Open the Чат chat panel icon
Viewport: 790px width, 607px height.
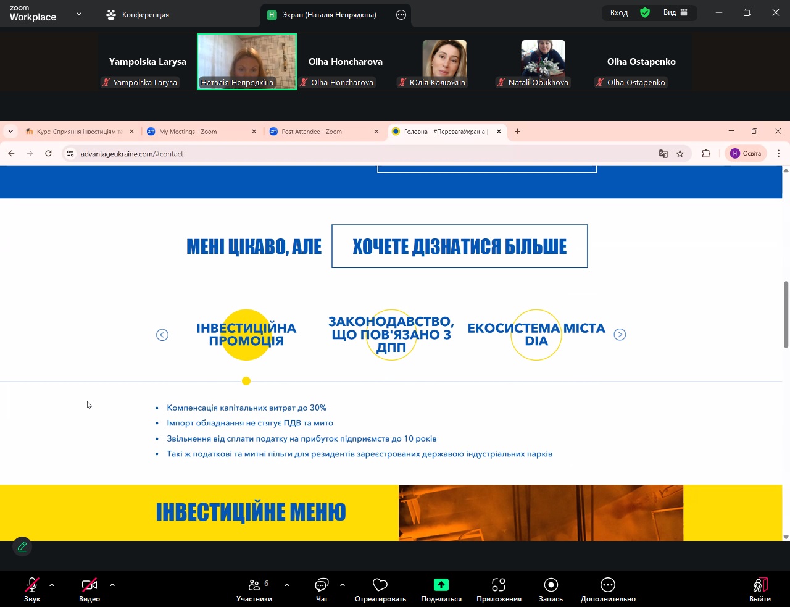322,585
